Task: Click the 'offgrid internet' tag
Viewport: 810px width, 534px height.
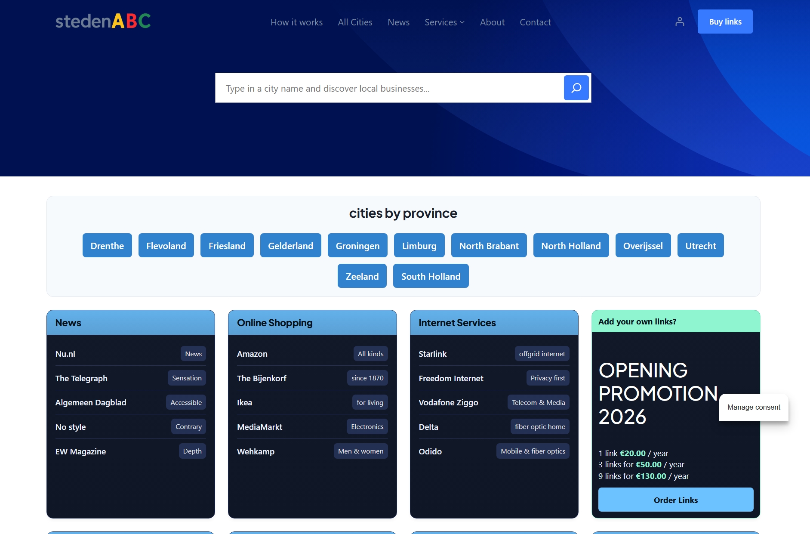Action: click(542, 354)
